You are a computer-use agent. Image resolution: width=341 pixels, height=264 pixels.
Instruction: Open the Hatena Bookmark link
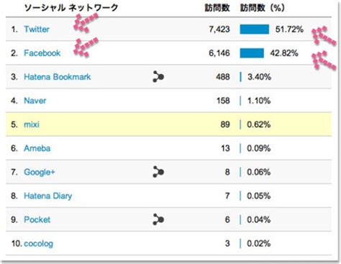pyautogui.click(x=58, y=77)
